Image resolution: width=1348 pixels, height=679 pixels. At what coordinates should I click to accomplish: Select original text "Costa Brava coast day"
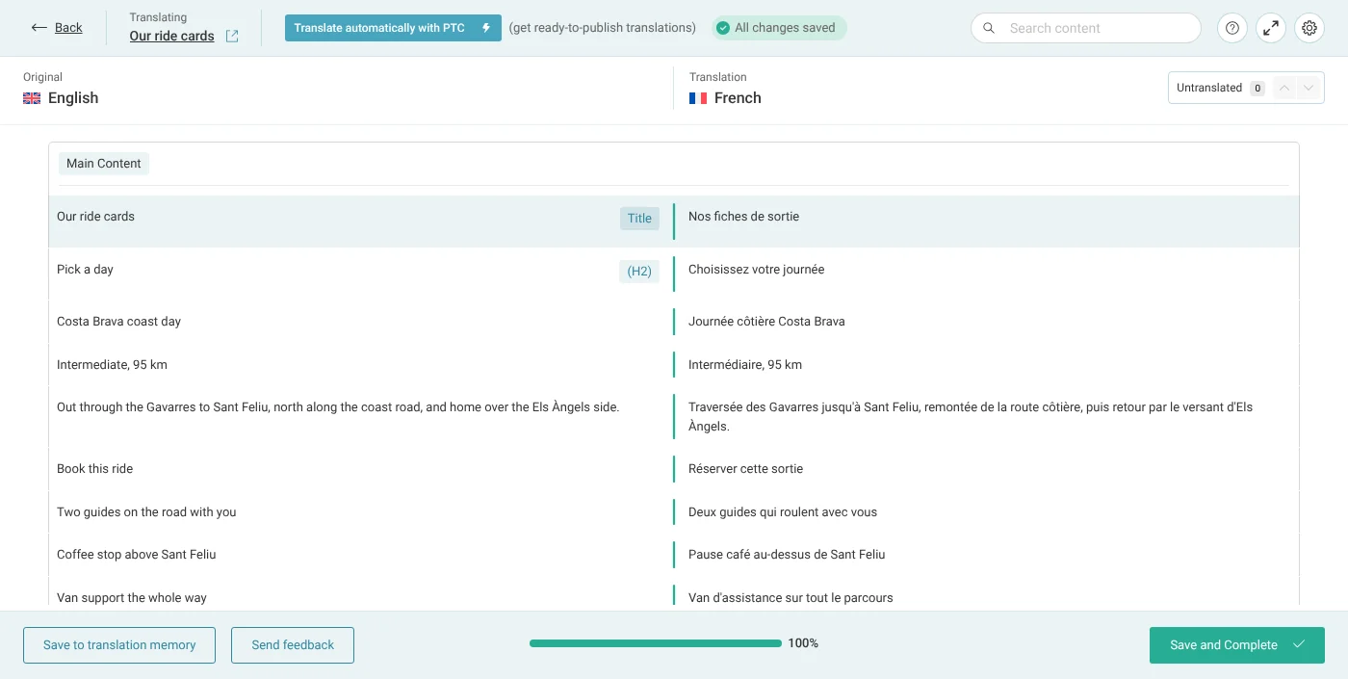pos(118,322)
